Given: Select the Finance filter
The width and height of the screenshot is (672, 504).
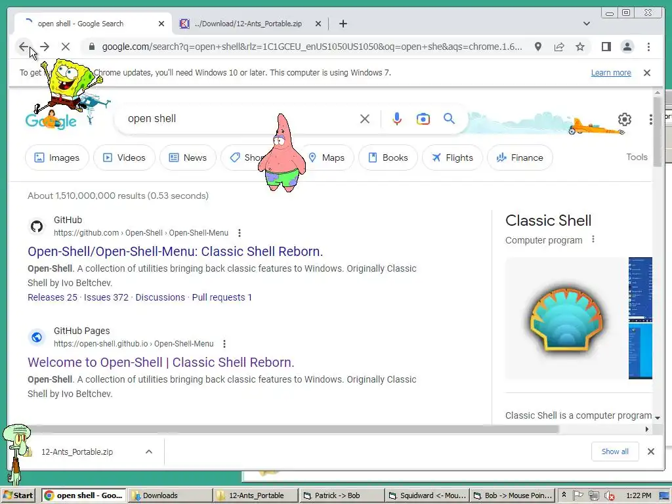Looking at the screenshot, I should 520,157.
